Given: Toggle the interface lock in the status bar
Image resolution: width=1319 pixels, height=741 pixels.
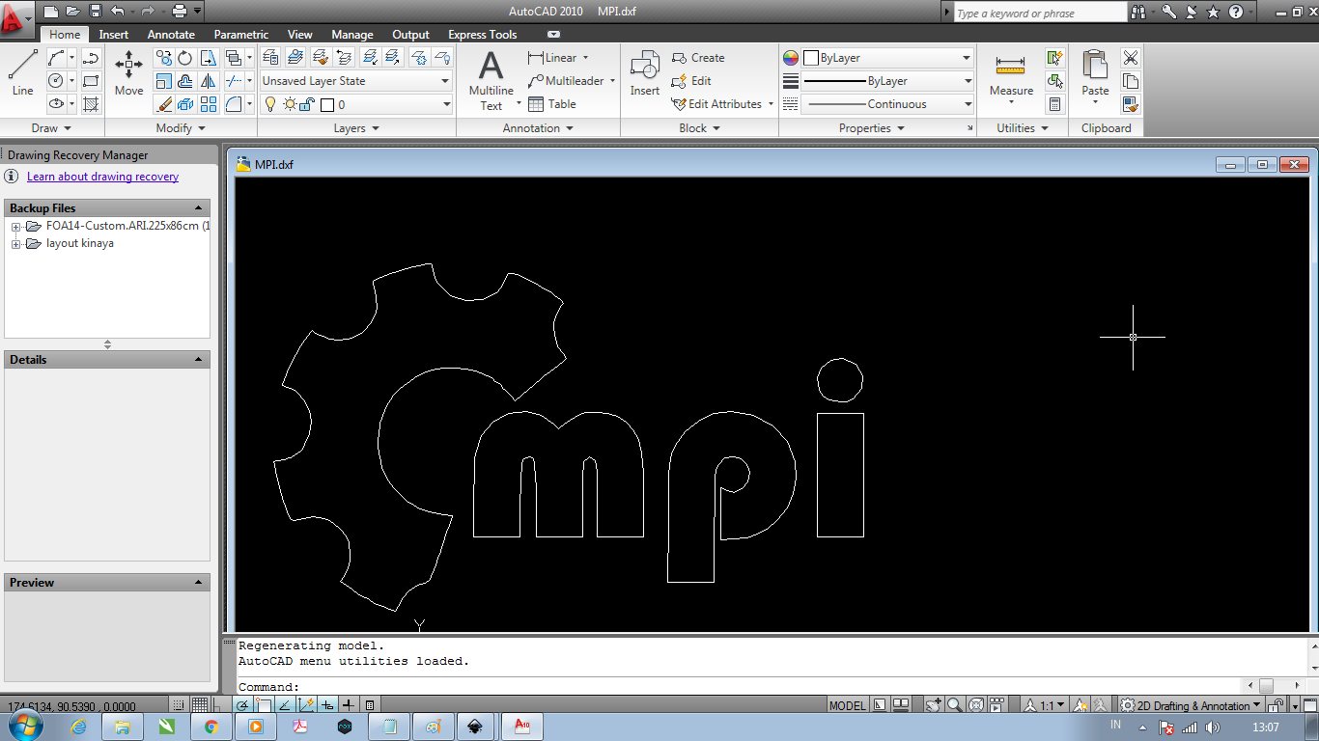Looking at the screenshot, I should click(1275, 705).
